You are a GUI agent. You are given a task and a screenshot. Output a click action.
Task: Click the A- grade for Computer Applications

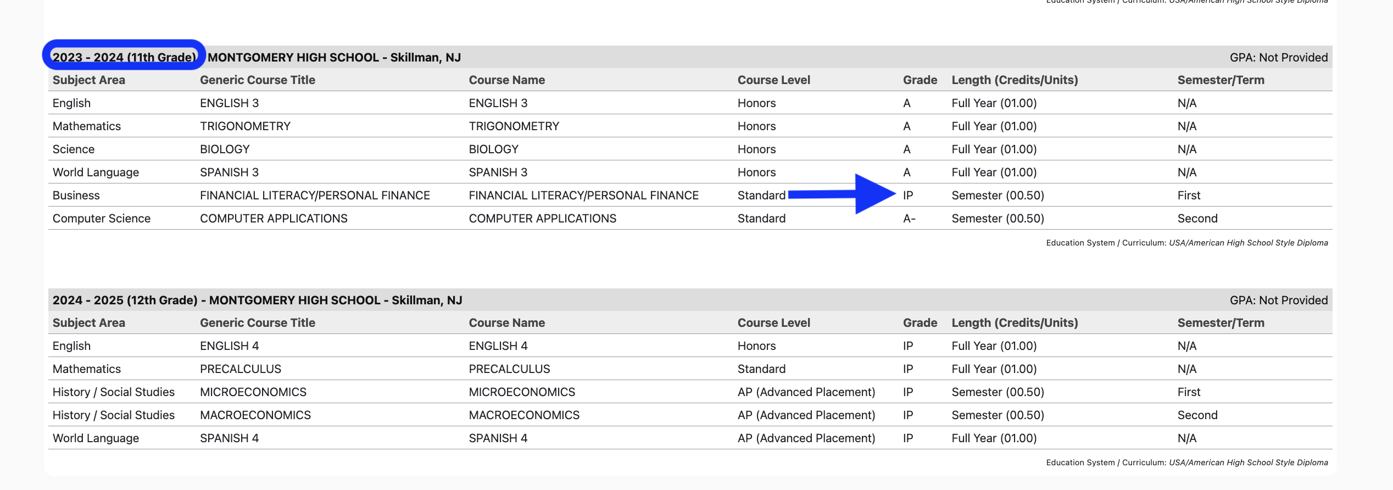pos(909,219)
